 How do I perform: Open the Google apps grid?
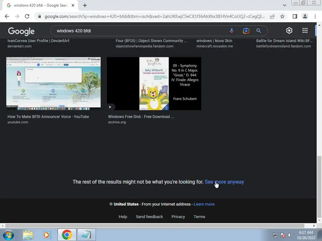[305, 30]
